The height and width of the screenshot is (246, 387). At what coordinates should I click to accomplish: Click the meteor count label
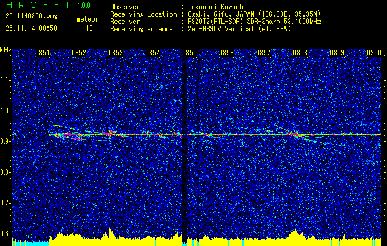point(87,19)
